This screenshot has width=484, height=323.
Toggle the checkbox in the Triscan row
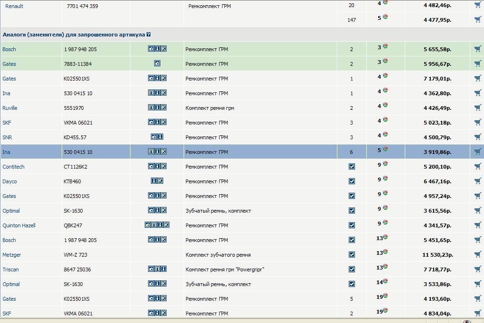point(352,269)
